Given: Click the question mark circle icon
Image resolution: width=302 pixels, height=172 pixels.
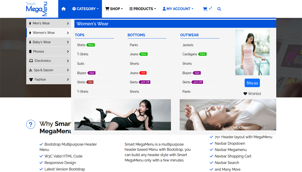Looking at the screenshot, I should click(x=31, y=124).
